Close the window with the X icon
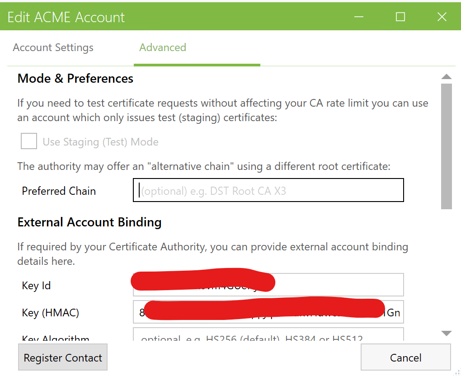The height and width of the screenshot is (376, 461). (442, 17)
